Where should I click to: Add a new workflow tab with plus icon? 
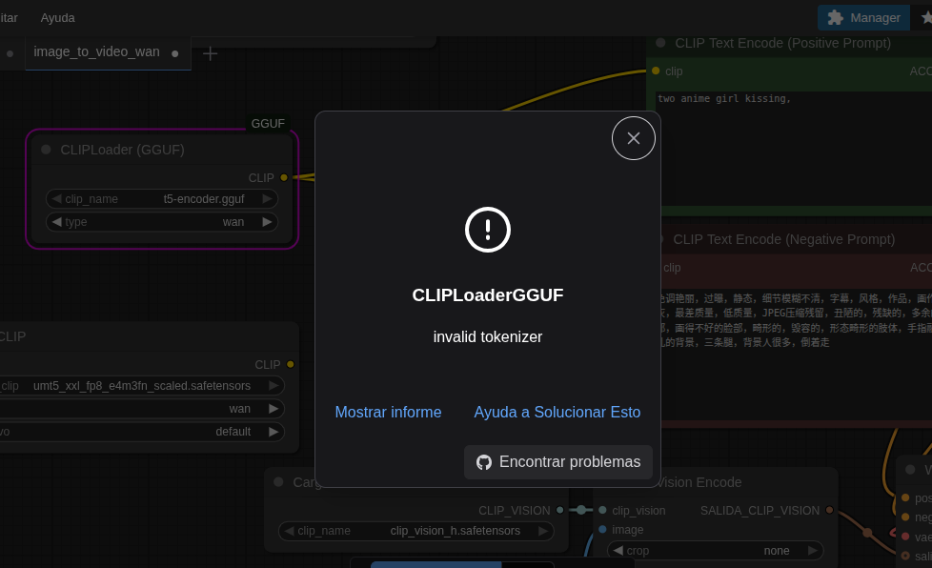click(x=210, y=54)
